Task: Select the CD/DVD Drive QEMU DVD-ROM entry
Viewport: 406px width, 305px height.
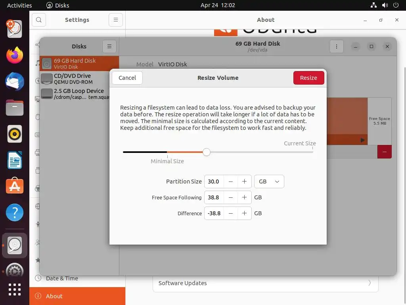Action: pyautogui.click(x=75, y=79)
